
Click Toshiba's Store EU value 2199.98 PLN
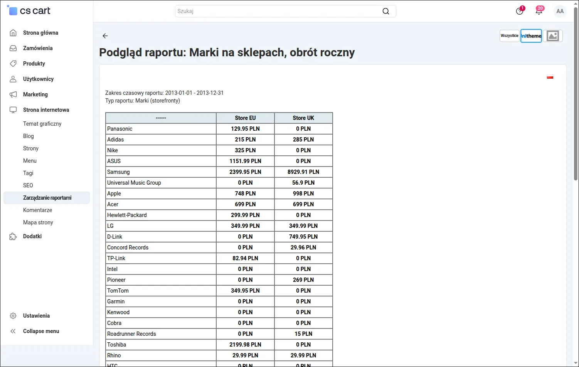pyautogui.click(x=246, y=345)
